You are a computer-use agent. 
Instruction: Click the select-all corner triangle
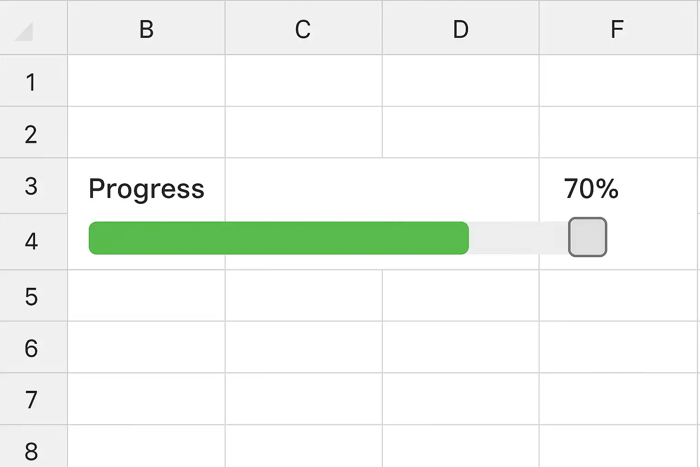(x=25, y=32)
